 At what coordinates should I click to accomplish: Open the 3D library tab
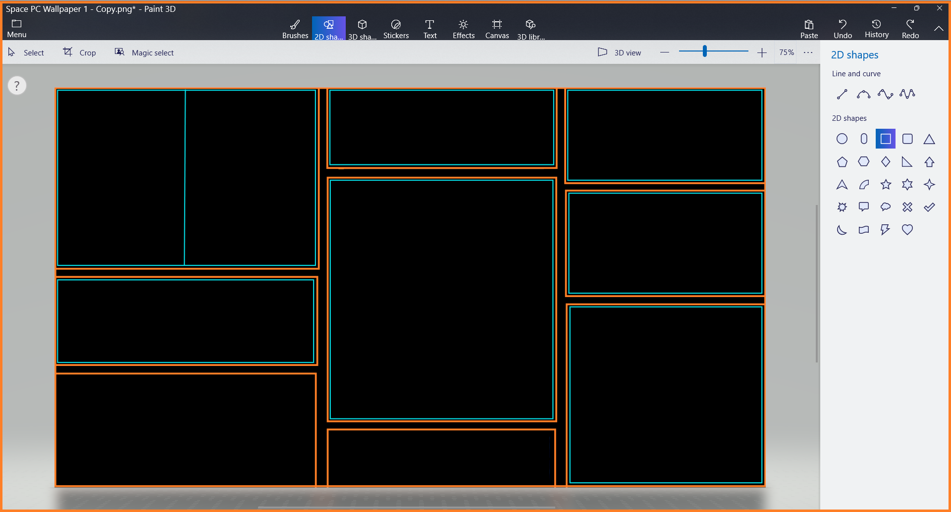pyautogui.click(x=531, y=29)
